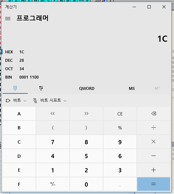Tap the number 7 key
Image resolution: width=174 pixels, height=194 pixels.
tap(53, 142)
